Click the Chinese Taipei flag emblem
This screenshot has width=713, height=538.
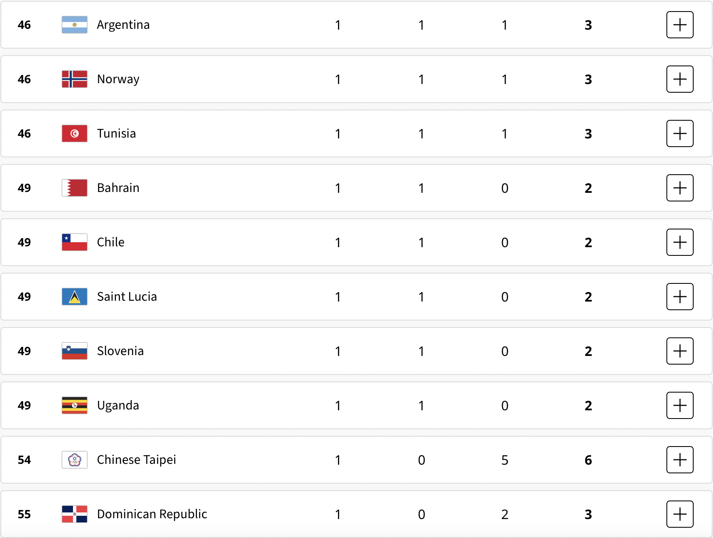click(x=75, y=460)
